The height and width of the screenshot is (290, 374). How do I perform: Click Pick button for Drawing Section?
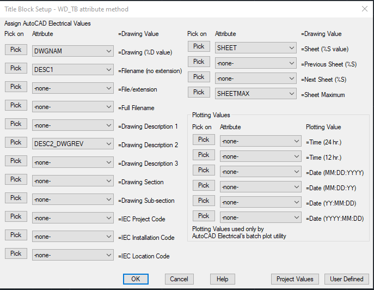(16, 179)
